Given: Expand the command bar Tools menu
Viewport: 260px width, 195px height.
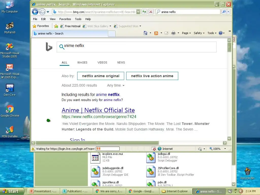Looking at the screenshot, I should click(212, 33).
